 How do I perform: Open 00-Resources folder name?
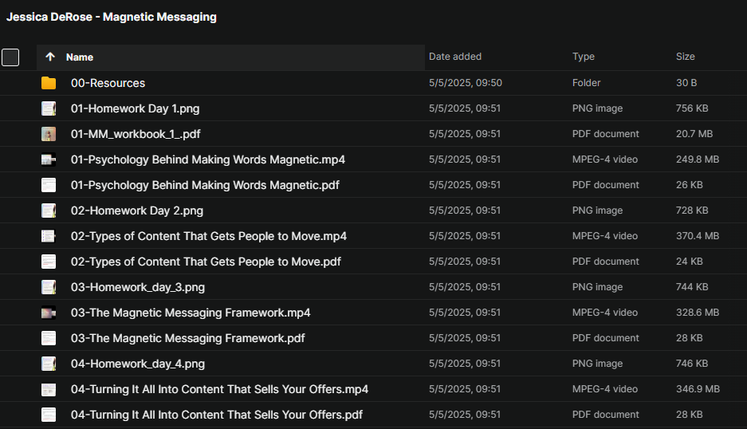point(108,83)
